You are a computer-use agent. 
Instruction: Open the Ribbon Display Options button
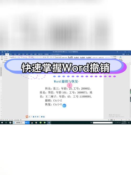[x=117, y=52]
